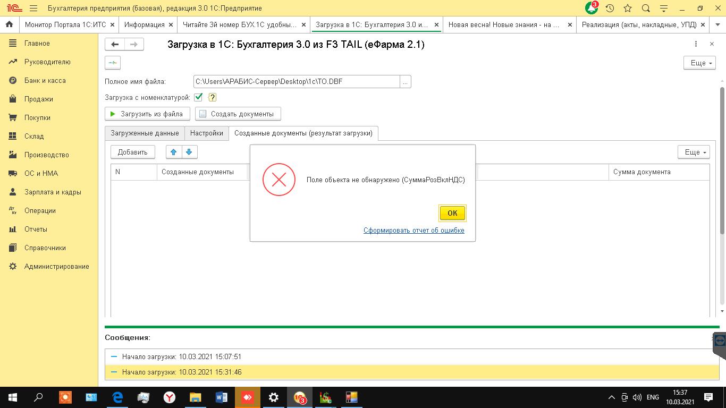Open the settings gear app in taskbar
This screenshot has width=726, height=408.
point(274,397)
